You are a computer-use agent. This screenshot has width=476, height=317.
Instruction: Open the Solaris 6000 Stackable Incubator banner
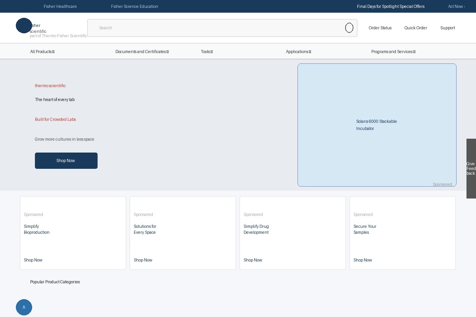click(x=377, y=125)
